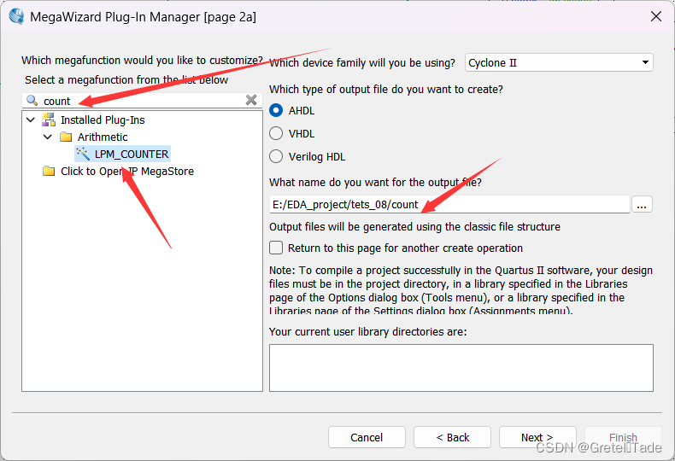Click the user library directories list box
675x461 pixels.
461,368
